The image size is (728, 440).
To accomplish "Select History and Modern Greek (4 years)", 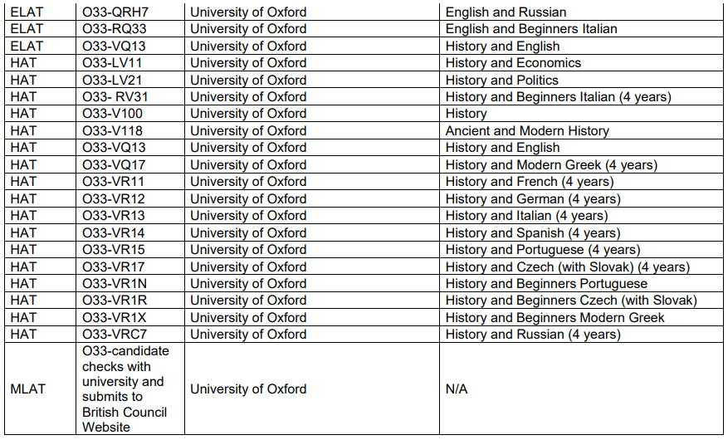I will coord(551,164).
